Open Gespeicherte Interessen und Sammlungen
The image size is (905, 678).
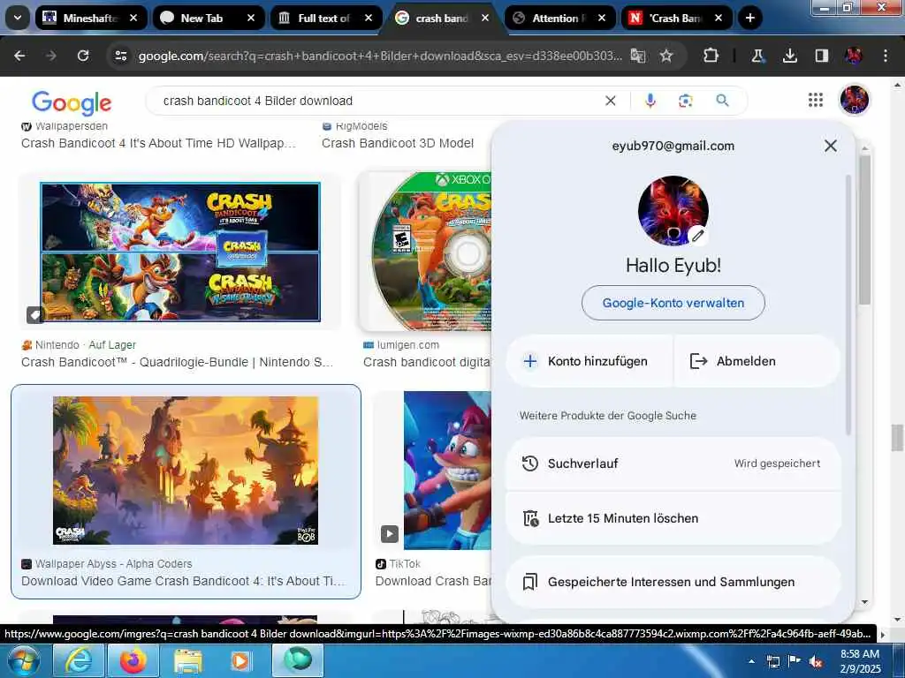coord(673,583)
